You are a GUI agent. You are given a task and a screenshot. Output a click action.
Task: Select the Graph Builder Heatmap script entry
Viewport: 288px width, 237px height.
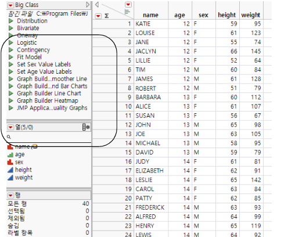click(48, 100)
